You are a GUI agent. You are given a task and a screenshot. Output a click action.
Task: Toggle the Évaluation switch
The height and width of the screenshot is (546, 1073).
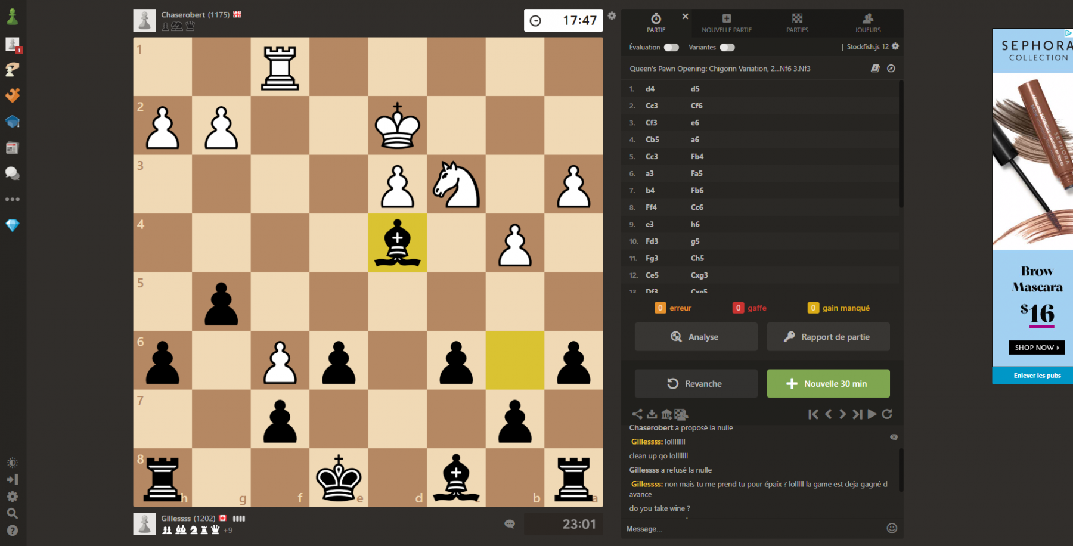pyautogui.click(x=672, y=47)
